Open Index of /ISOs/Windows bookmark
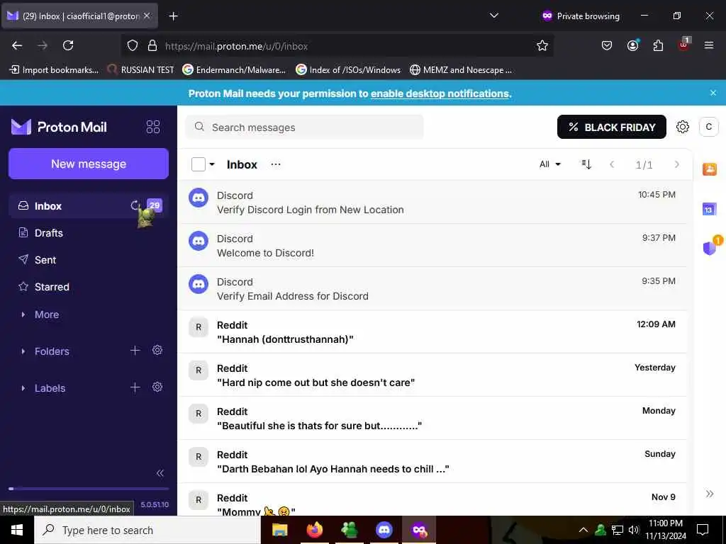Image resolution: width=726 pixels, height=544 pixels. click(348, 69)
